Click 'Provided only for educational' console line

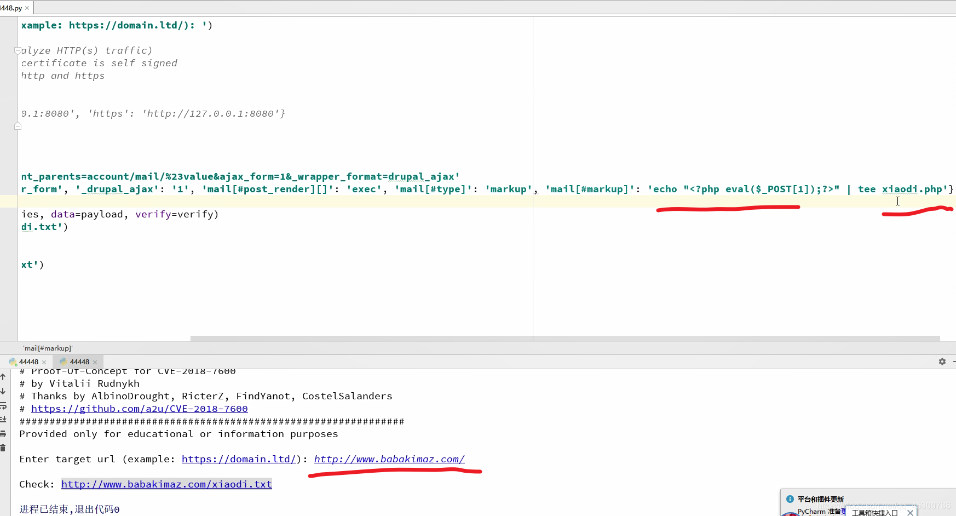(x=178, y=434)
